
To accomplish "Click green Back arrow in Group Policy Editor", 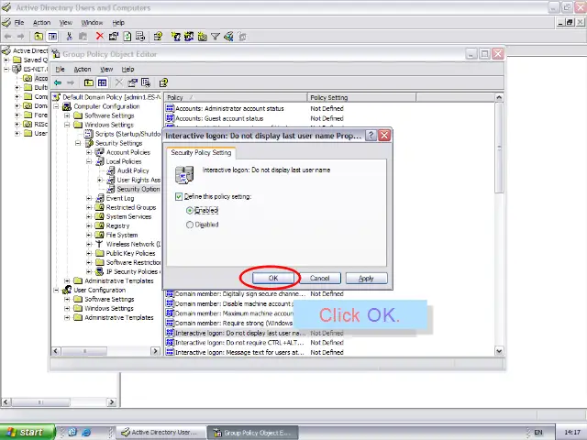I will [x=58, y=82].
